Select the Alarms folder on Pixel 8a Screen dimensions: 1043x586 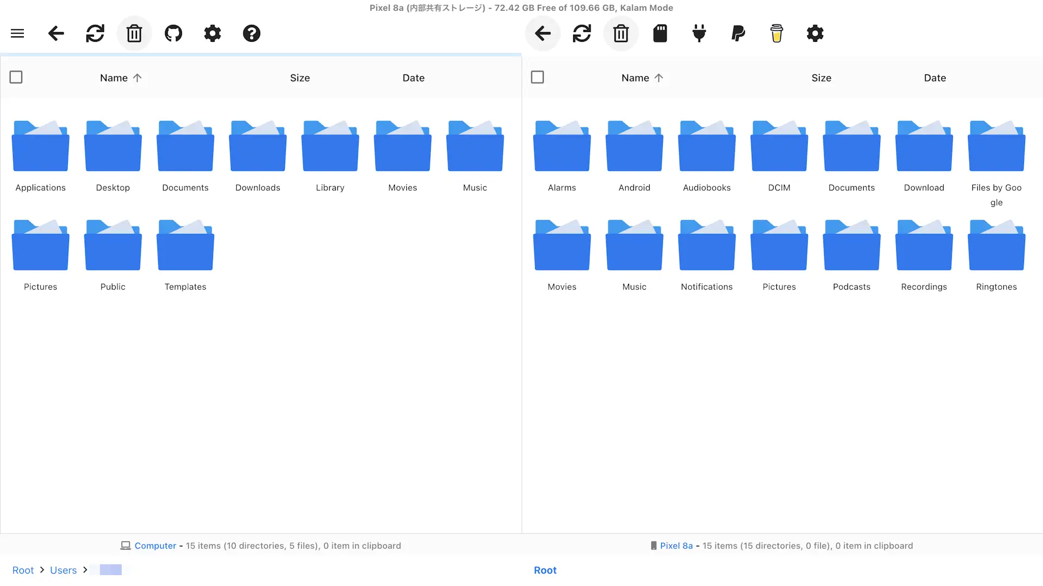point(562,156)
